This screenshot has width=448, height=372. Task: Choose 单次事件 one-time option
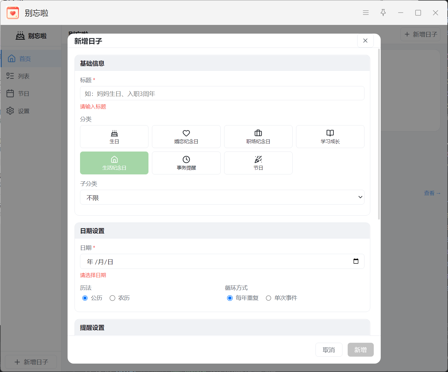269,298
